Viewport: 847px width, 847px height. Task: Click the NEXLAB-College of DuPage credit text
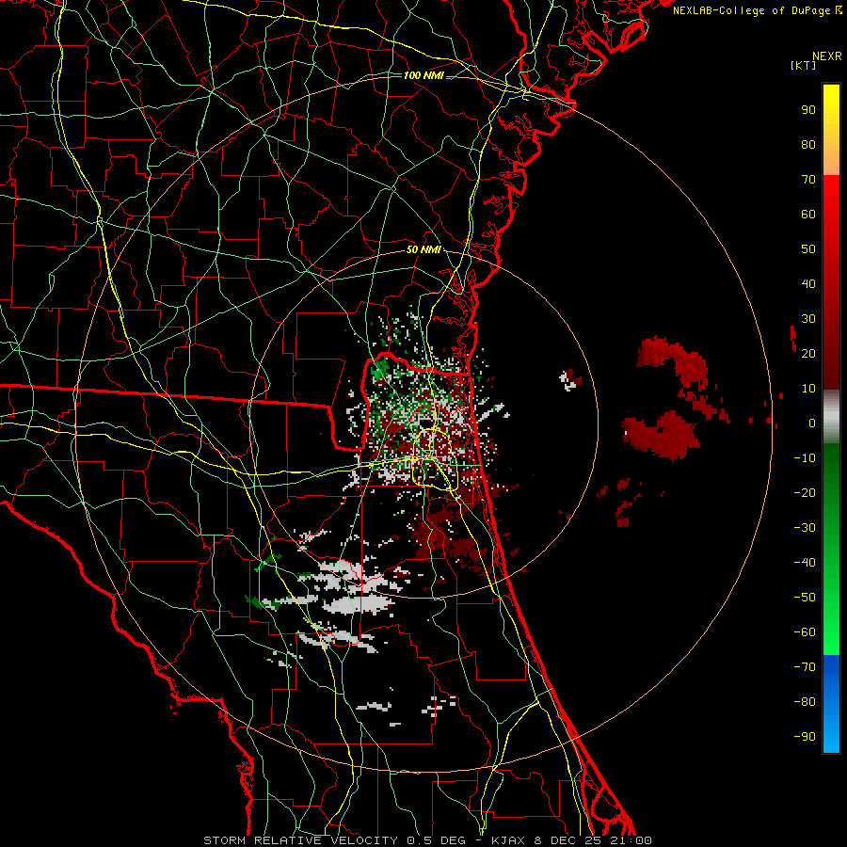click(757, 10)
